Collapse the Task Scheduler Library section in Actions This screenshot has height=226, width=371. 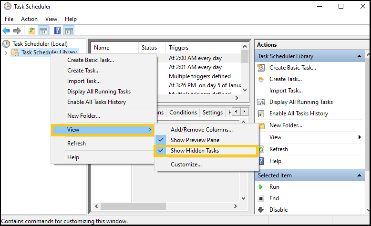pyautogui.click(x=359, y=56)
